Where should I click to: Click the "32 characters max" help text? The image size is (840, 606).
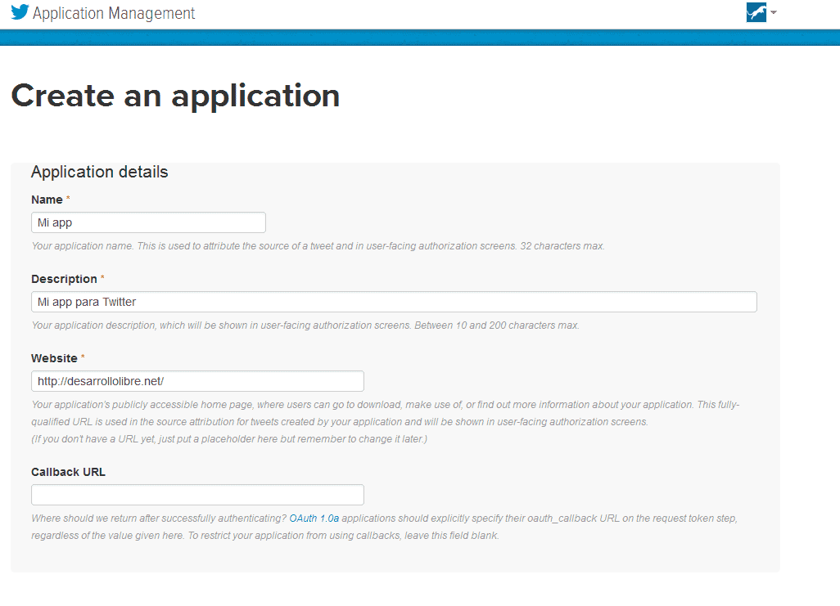(x=562, y=246)
